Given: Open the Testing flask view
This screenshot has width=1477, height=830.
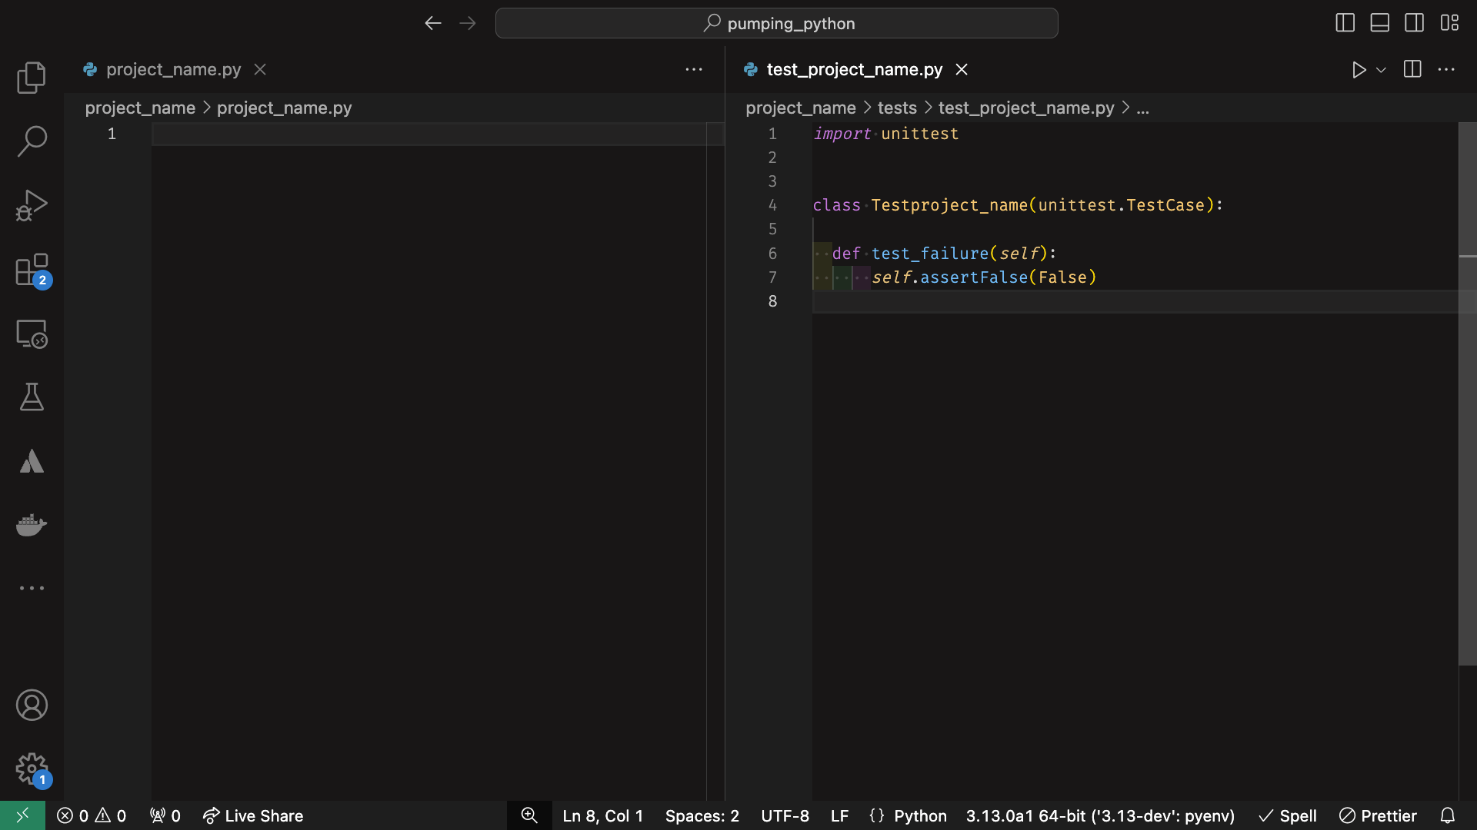Looking at the screenshot, I should [x=32, y=397].
